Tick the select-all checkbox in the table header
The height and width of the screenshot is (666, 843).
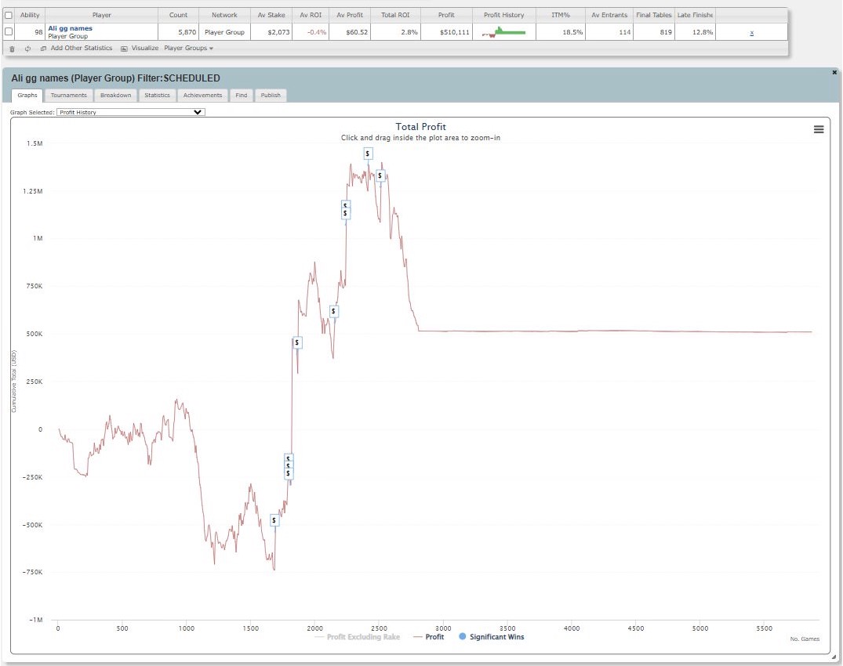(9, 15)
